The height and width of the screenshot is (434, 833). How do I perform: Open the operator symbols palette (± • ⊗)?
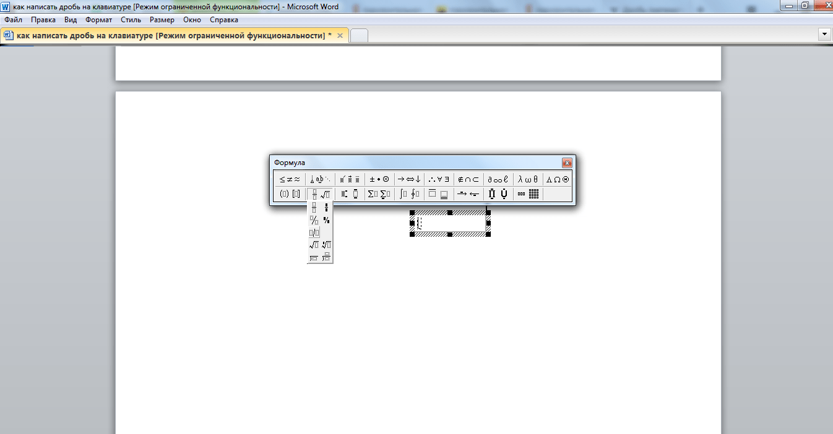(x=379, y=179)
